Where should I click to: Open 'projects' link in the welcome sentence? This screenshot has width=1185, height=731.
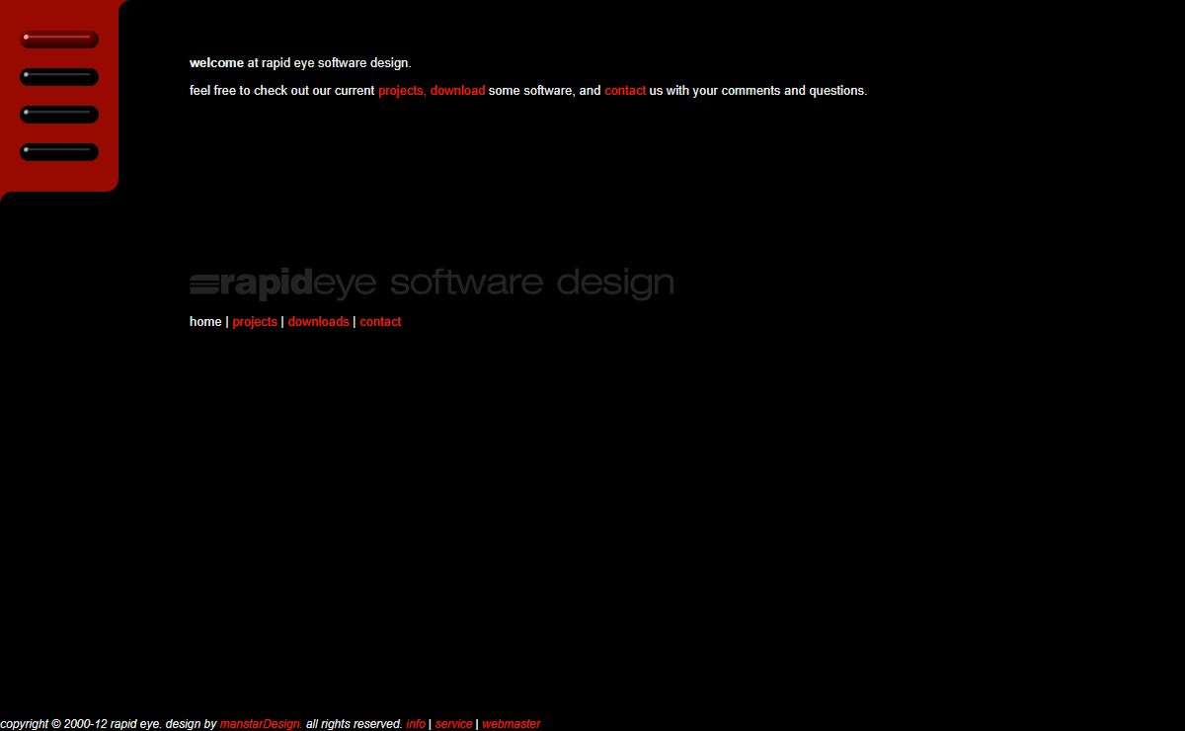402,91
